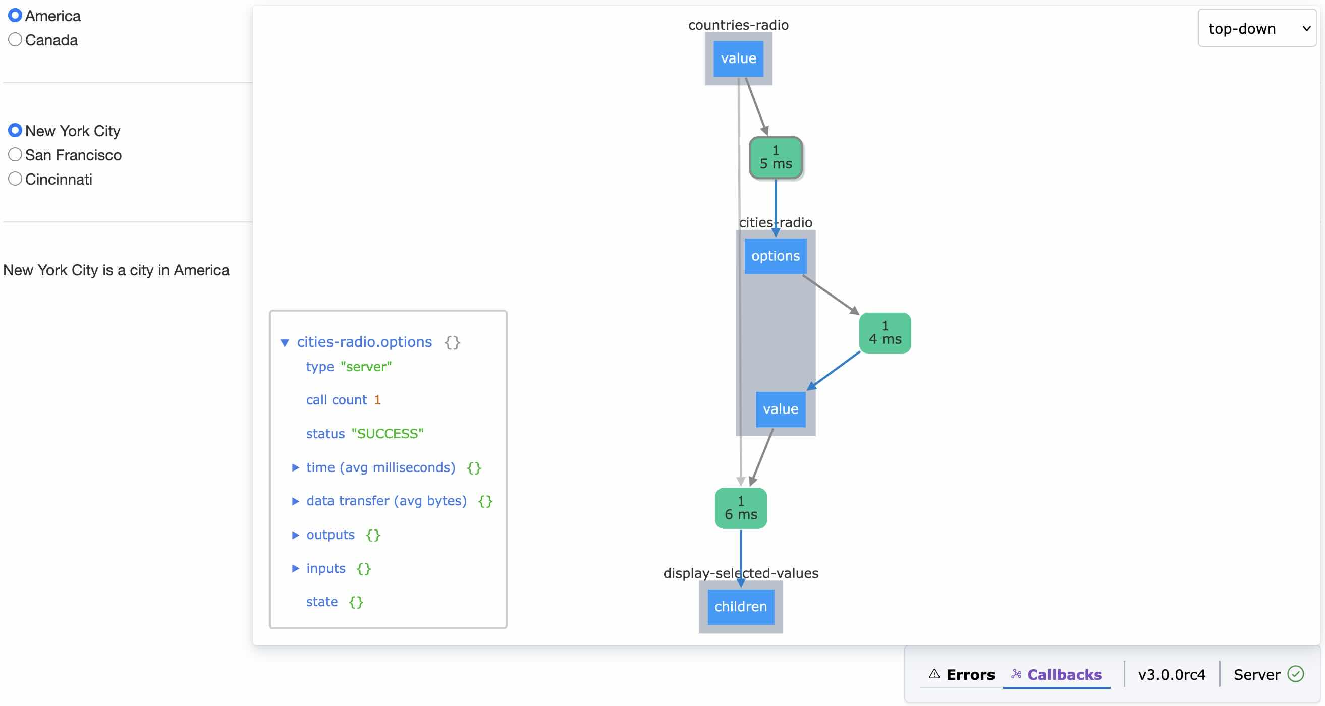The width and height of the screenshot is (1325, 706).
Task: Expand time (avg milliseconds) entry
Action: pos(295,467)
